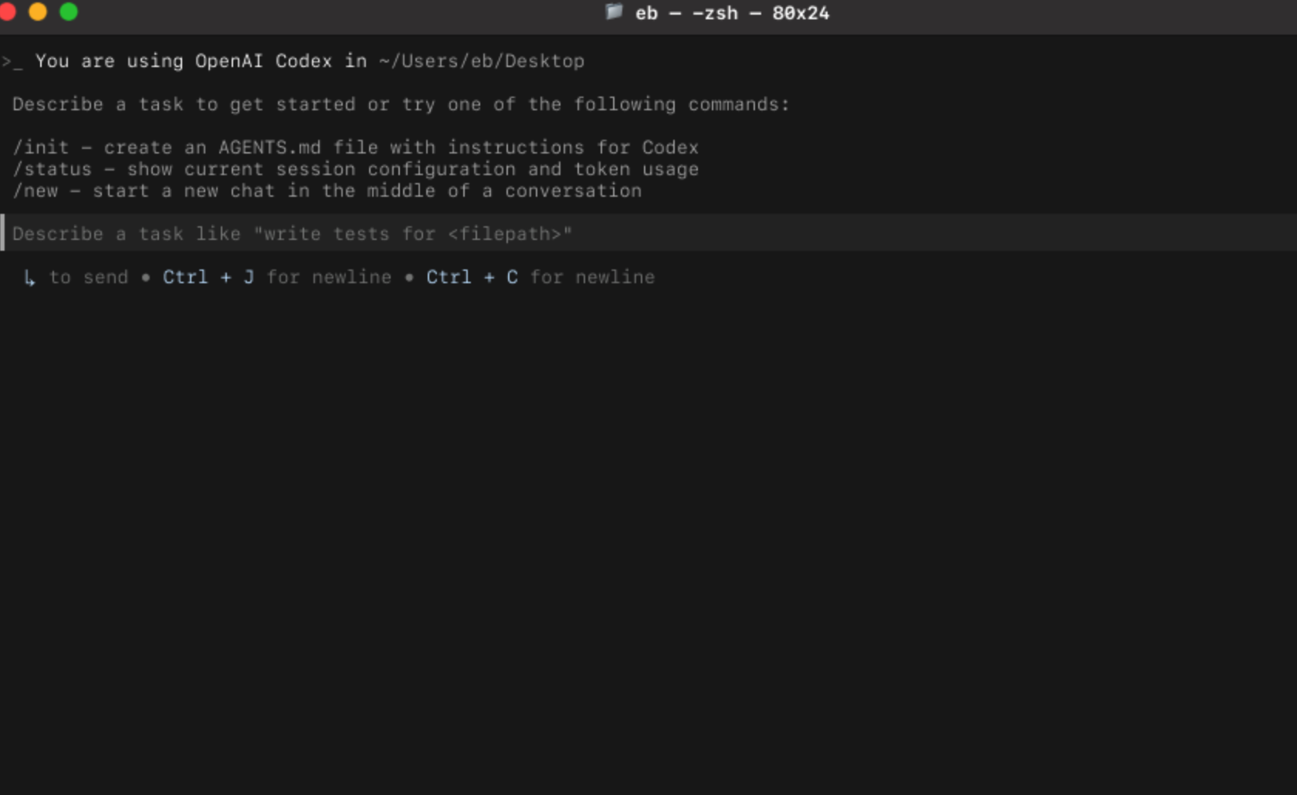Screen dimensions: 1297x795
Task: Click the eb — -zsh window title
Action: [x=687, y=13]
